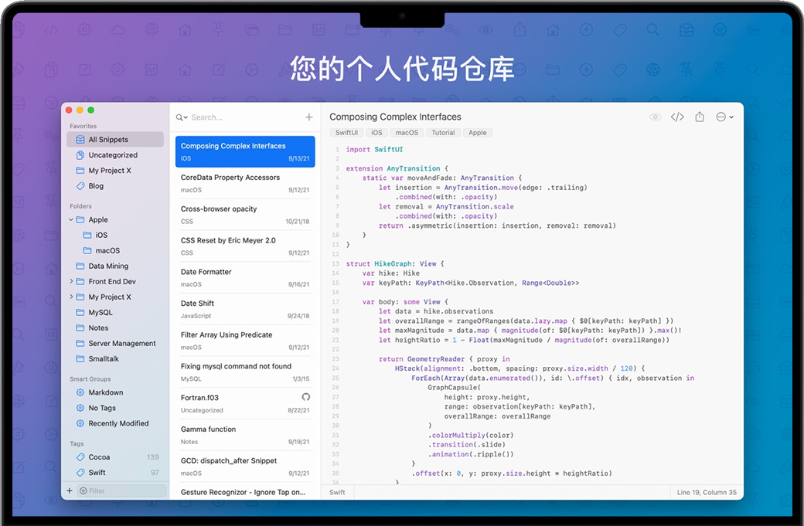Click the sidebar Filter field
Viewport: 804px width, 526px height.
click(122, 490)
